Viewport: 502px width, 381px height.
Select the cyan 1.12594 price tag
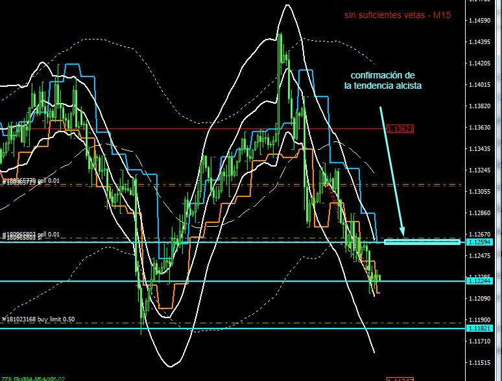tap(479, 242)
